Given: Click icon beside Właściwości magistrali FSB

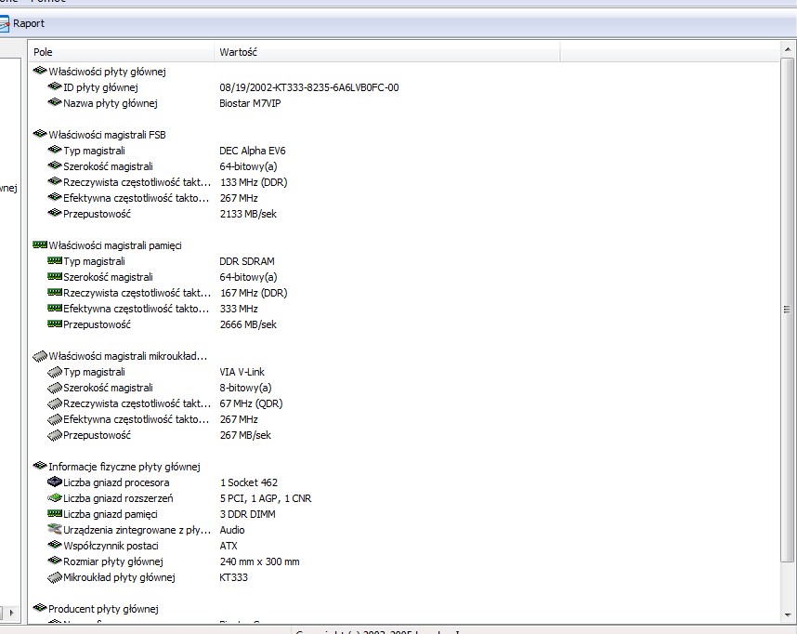Looking at the screenshot, I should pos(40,134).
